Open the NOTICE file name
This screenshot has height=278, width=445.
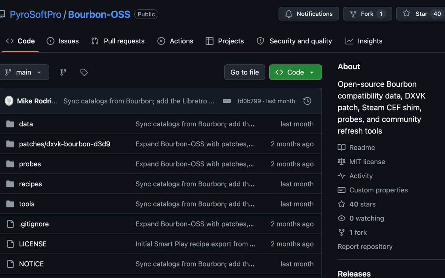[x=32, y=264]
